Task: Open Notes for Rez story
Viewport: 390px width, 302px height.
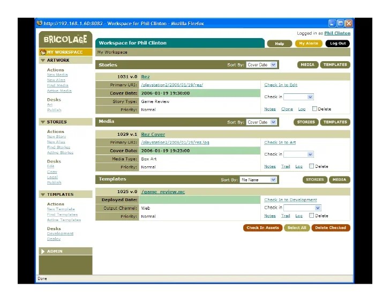Action: point(270,109)
